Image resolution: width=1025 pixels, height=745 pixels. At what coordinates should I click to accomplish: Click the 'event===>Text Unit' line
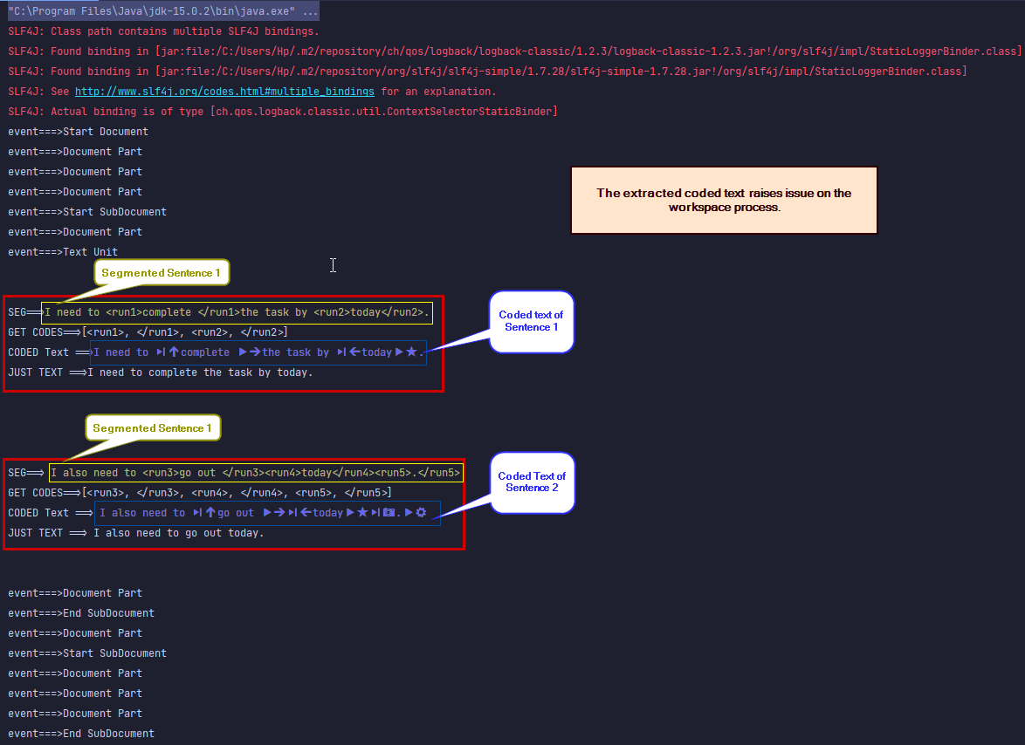coord(63,252)
